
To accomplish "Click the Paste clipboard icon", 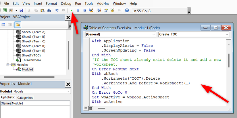I will coord(42,10).
